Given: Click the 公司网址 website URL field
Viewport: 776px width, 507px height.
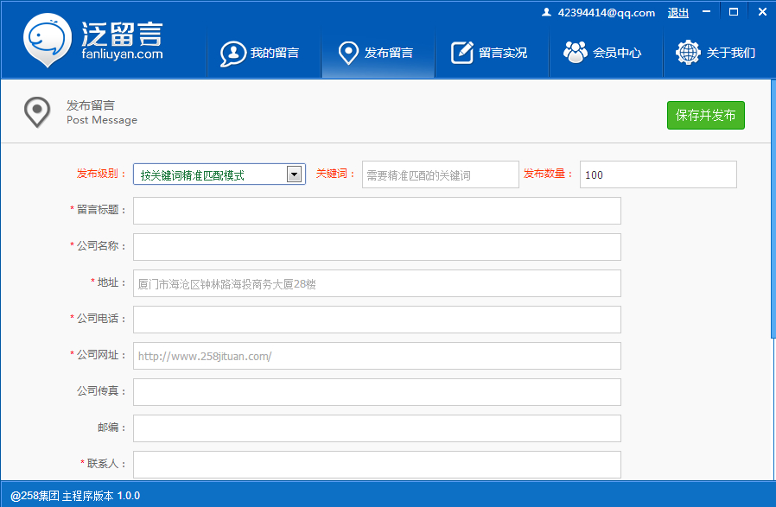Looking at the screenshot, I should click(377, 355).
